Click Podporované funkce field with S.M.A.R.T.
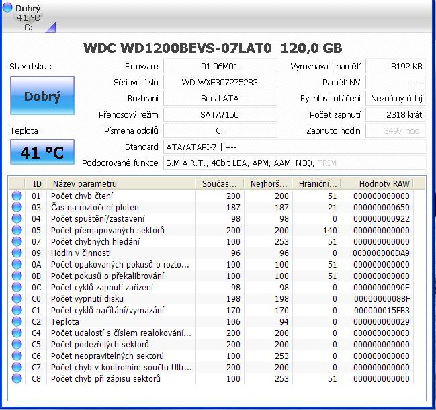 294,163
